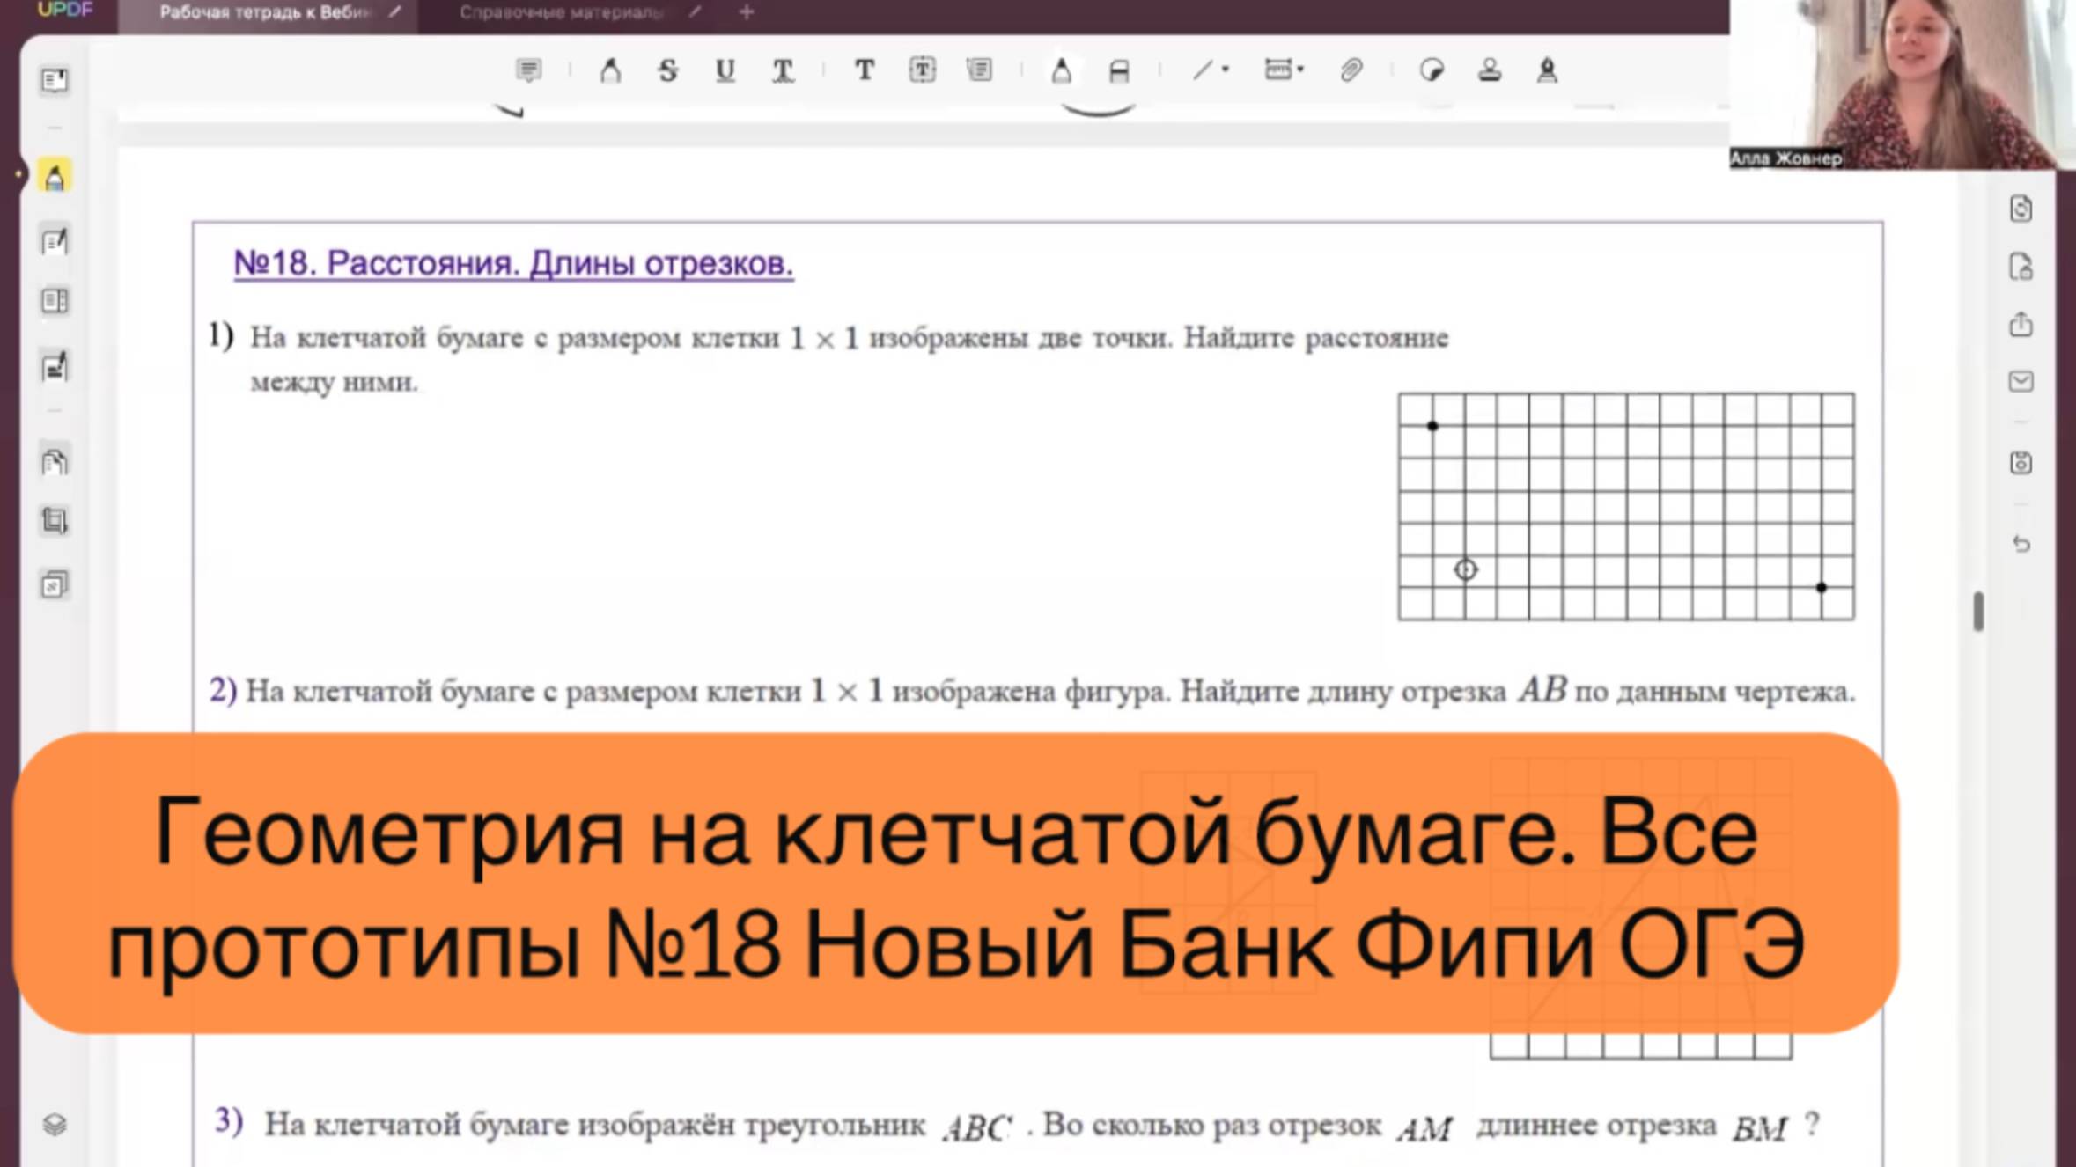Expand the measure tool dropdown
Viewport: 2076px width, 1167px height.
click(x=1300, y=69)
